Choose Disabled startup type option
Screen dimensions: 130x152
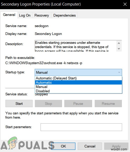[78, 91]
